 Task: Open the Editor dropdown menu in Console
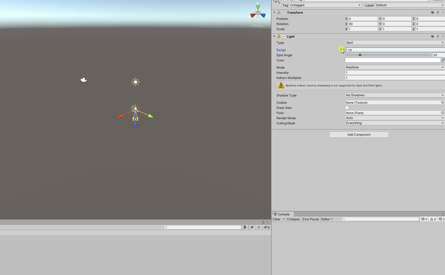point(327,219)
